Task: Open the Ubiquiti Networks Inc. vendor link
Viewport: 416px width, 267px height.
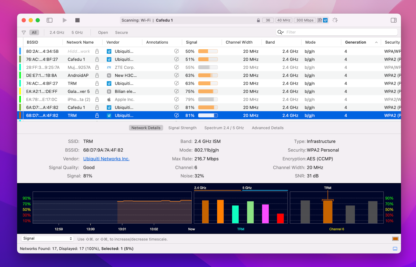Action: click(106, 159)
